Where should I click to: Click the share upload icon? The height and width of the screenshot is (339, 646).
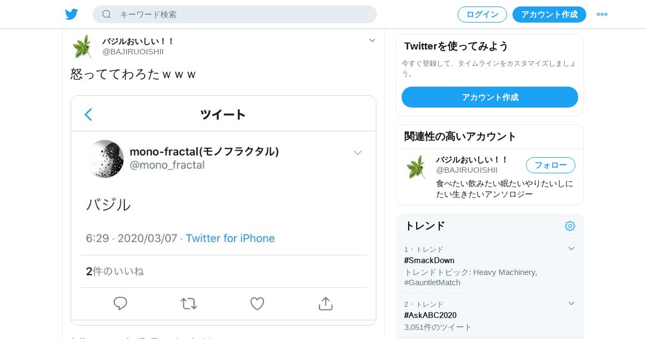point(326,303)
